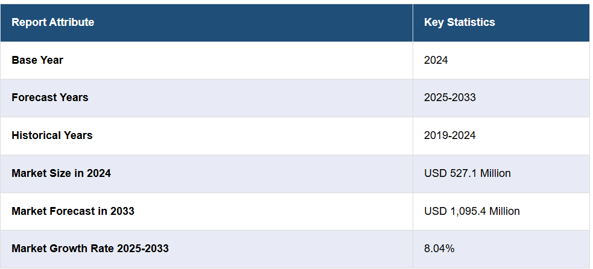Click the Report Attribute column header
Screen dimensions: 593x269
52,22
